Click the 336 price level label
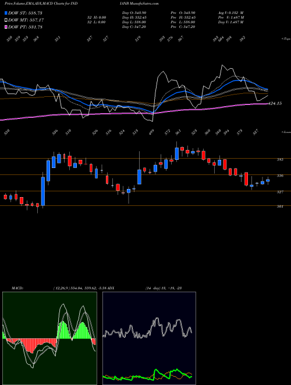291x385 pixels. coord(280,176)
